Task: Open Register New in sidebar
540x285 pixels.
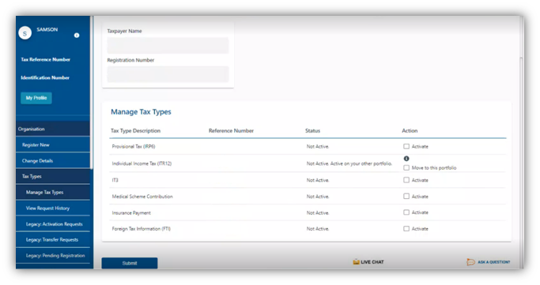Action: (53, 144)
